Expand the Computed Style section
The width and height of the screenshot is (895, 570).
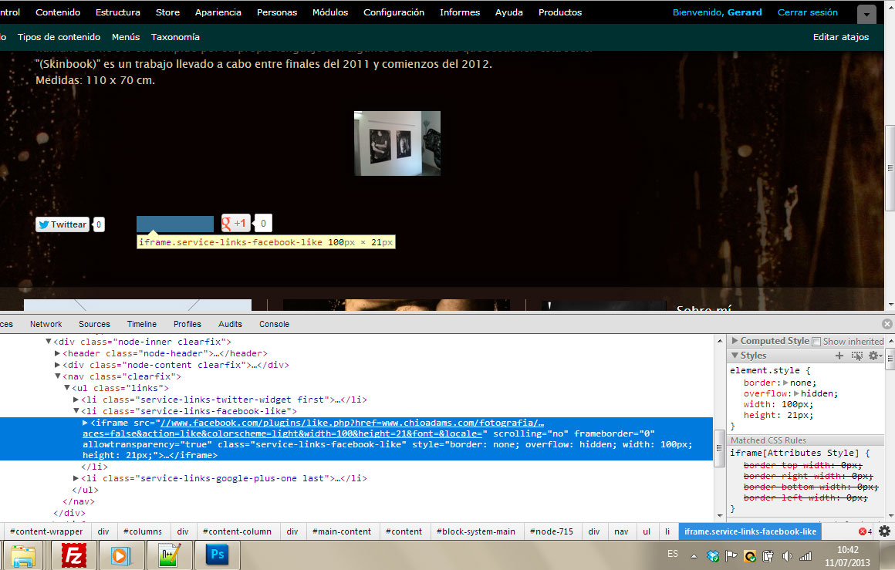pos(735,341)
